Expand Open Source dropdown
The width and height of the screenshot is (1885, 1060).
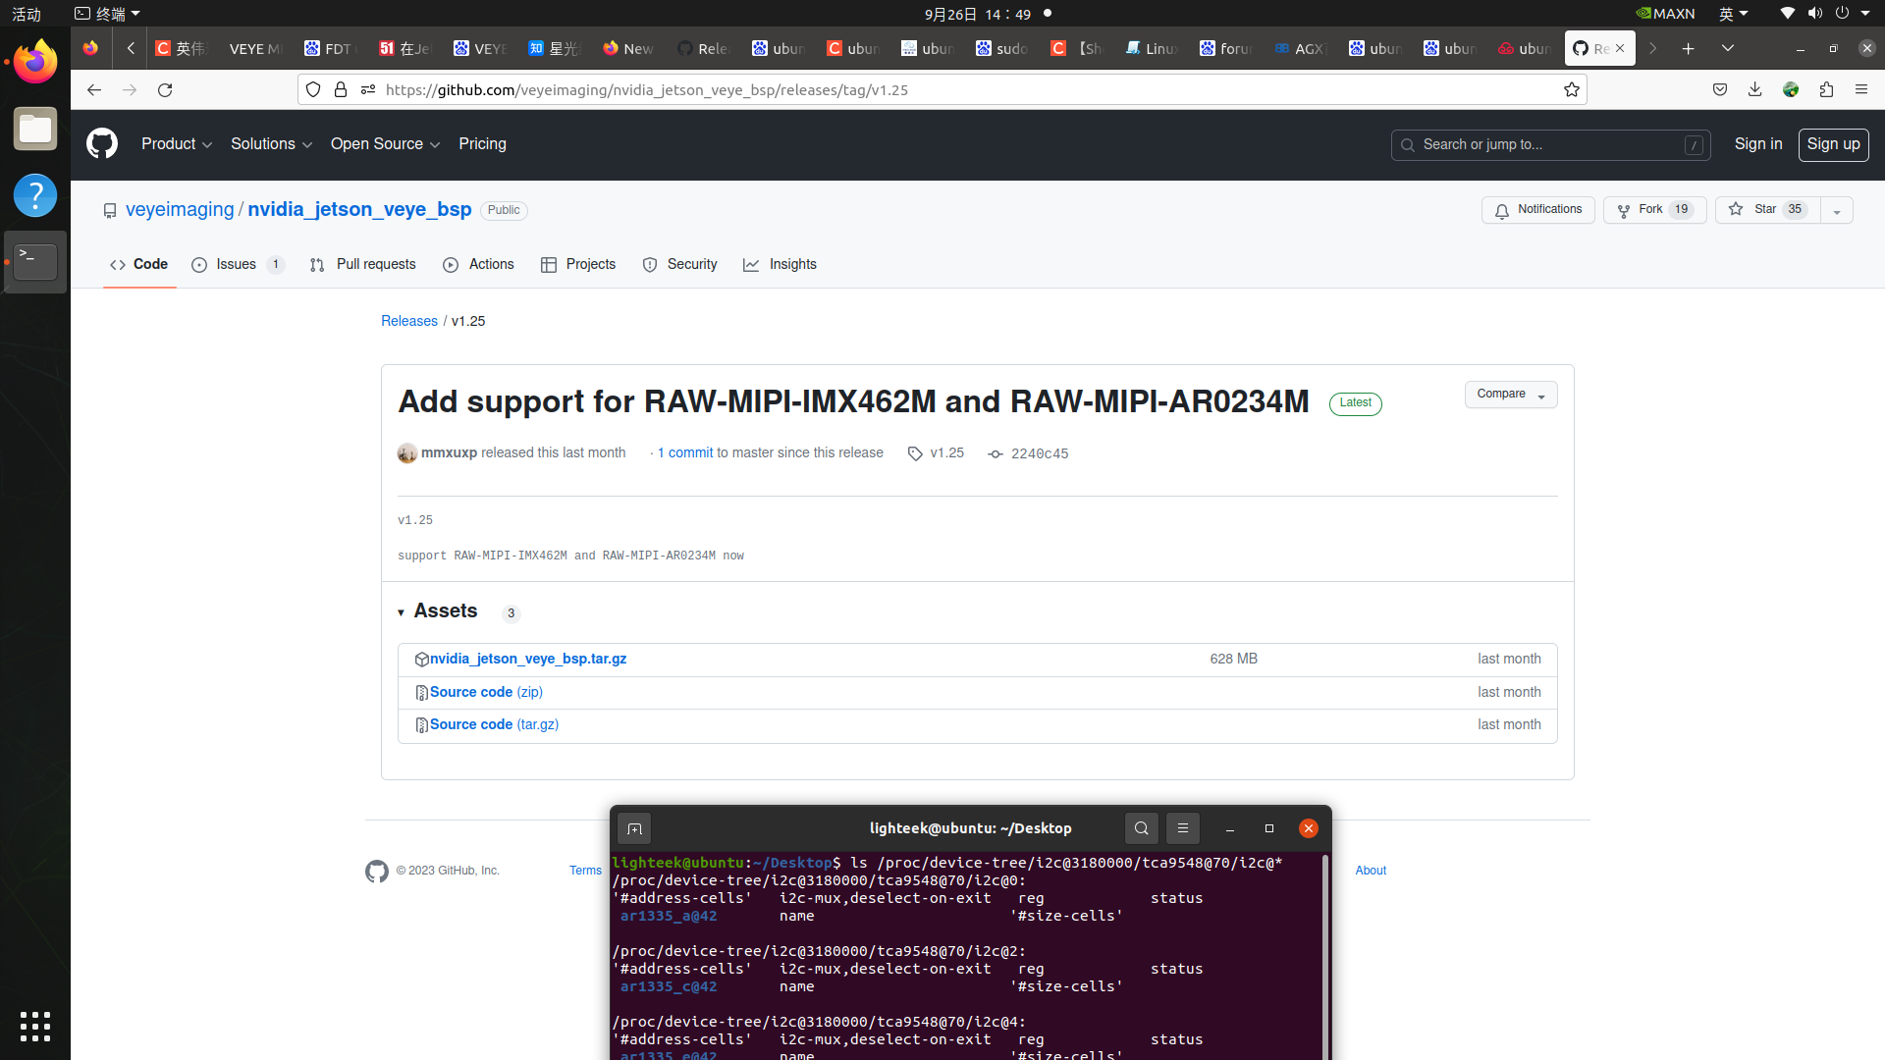click(x=385, y=143)
